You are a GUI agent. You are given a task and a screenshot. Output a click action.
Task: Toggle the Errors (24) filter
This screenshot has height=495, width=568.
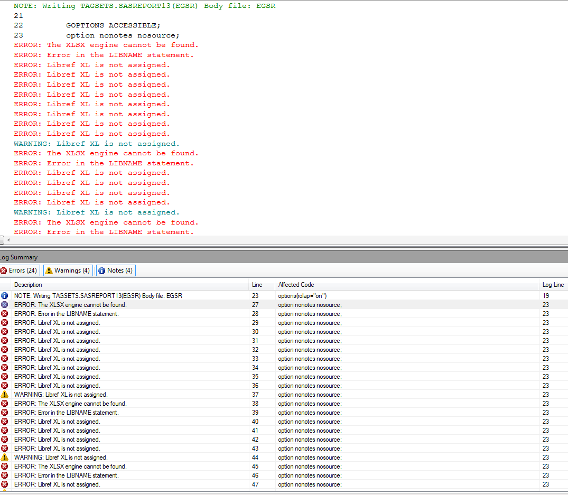(20, 270)
